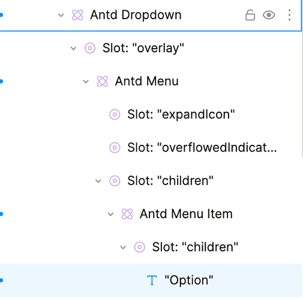Select the Slot "overlay" label
The image size is (303, 300).
[143, 48]
